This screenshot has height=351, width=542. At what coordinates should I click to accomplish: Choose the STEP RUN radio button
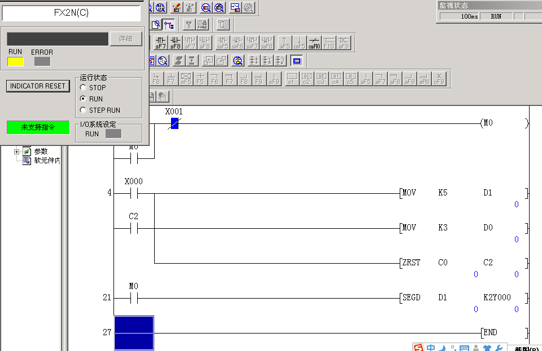pos(84,110)
